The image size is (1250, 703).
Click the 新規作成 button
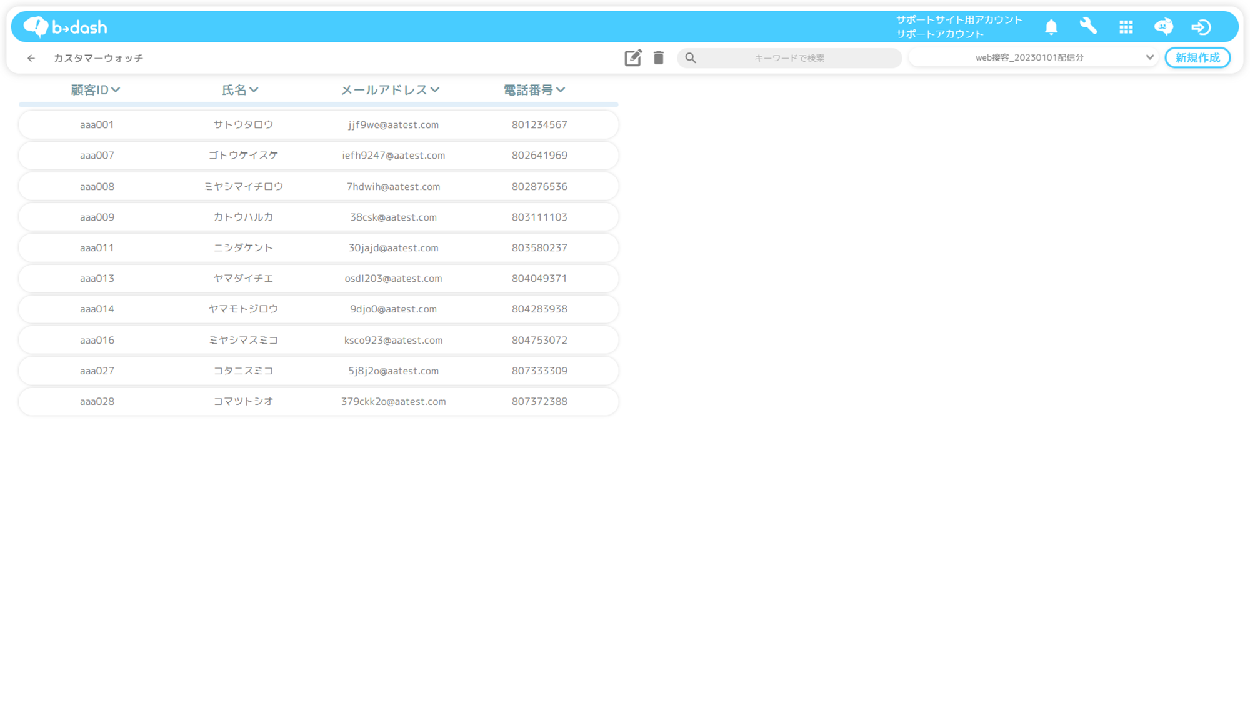[1197, 57]
